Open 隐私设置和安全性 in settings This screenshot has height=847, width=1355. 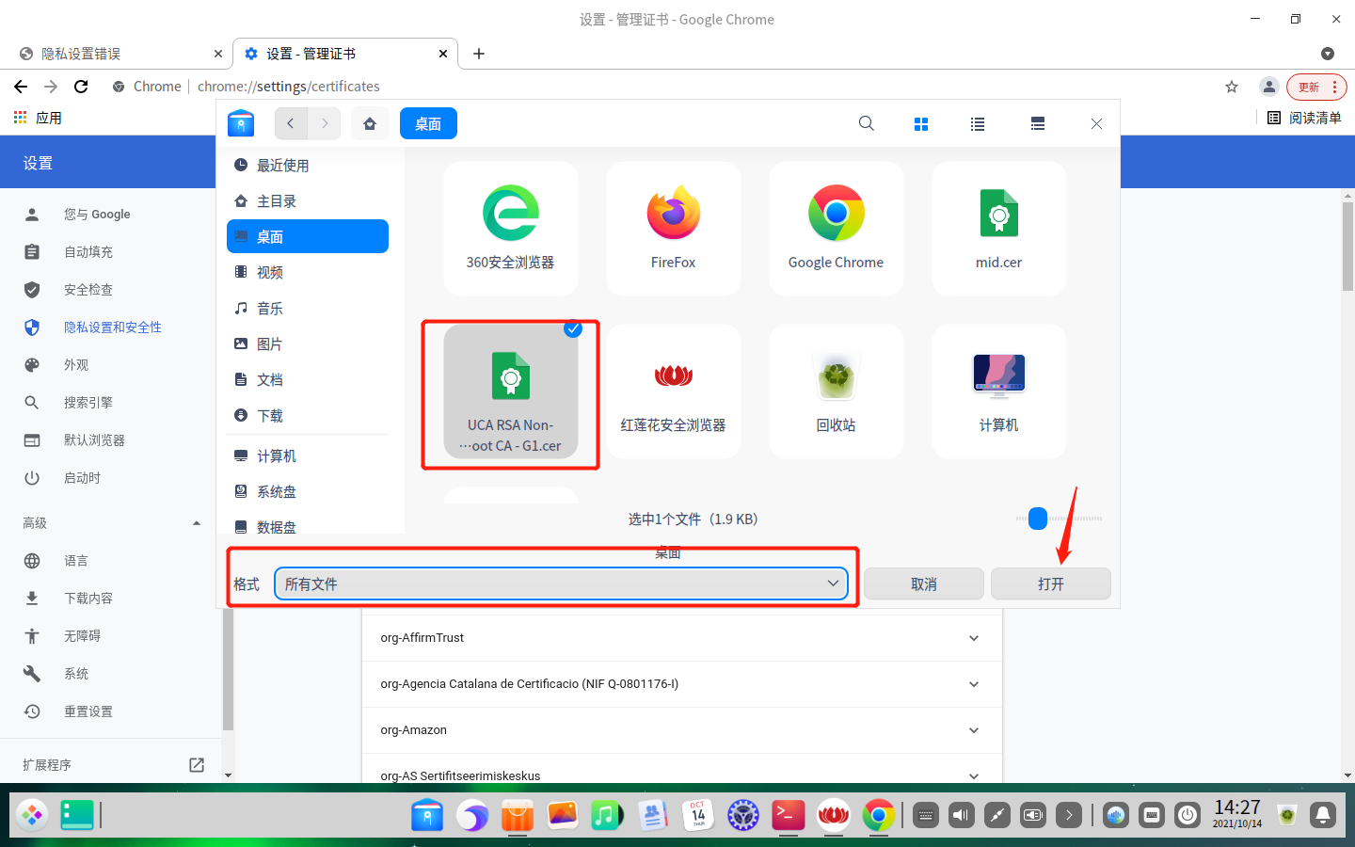click(110, 328)
